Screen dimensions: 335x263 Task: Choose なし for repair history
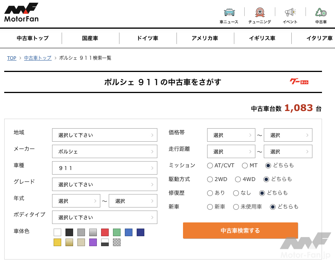pos(236,193)
